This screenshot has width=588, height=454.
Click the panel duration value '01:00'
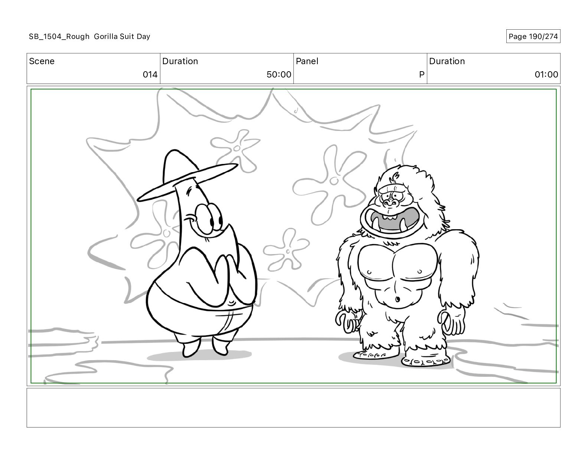546,75
